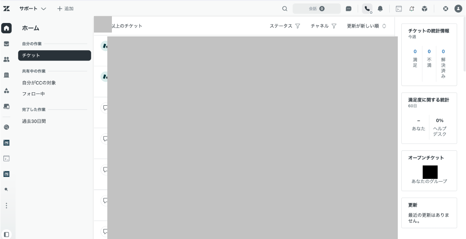Image resolution: width=466 pixels, height=239 pixels.
Task: Click the 解決済み count in ticket statistics
Action: (x=443, y=51)
